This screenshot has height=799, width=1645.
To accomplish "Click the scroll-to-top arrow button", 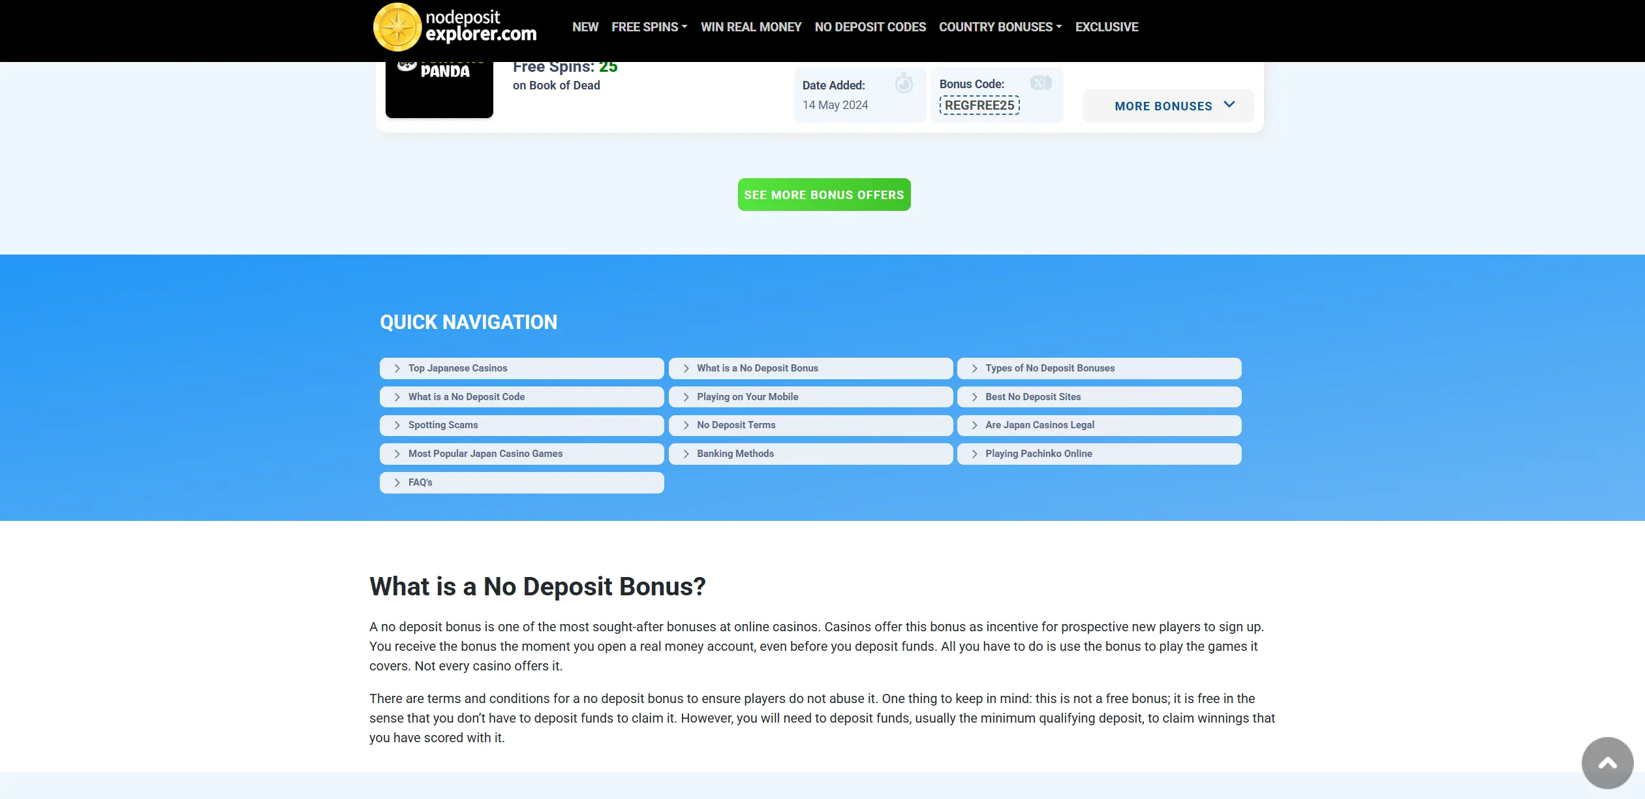I will [1607, 762].
